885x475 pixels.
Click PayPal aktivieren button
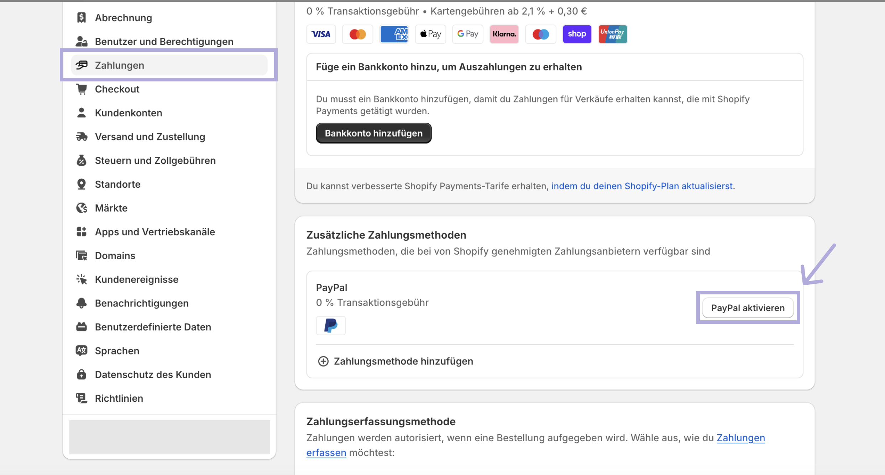748,308
